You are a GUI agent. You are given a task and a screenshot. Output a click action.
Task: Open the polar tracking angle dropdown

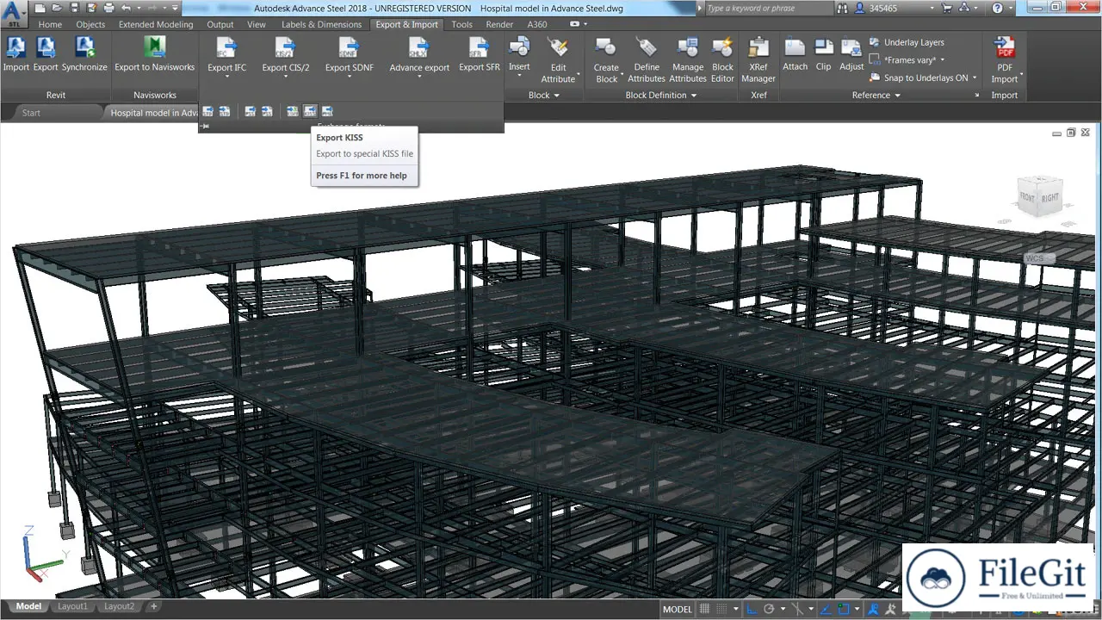coord(783,609)
